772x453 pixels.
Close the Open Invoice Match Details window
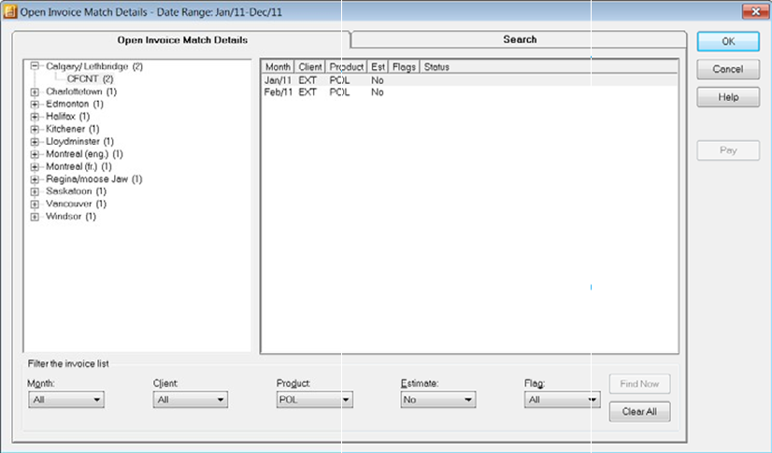(755, 11)
